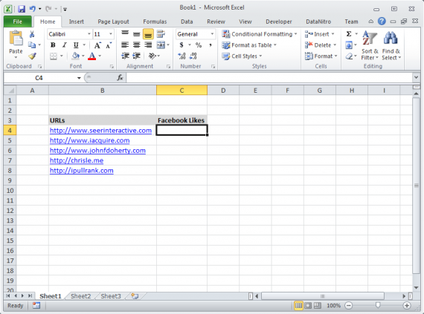Insert a new worksheet tab icon
Screen dimensions: 424x314
(135, 296)
